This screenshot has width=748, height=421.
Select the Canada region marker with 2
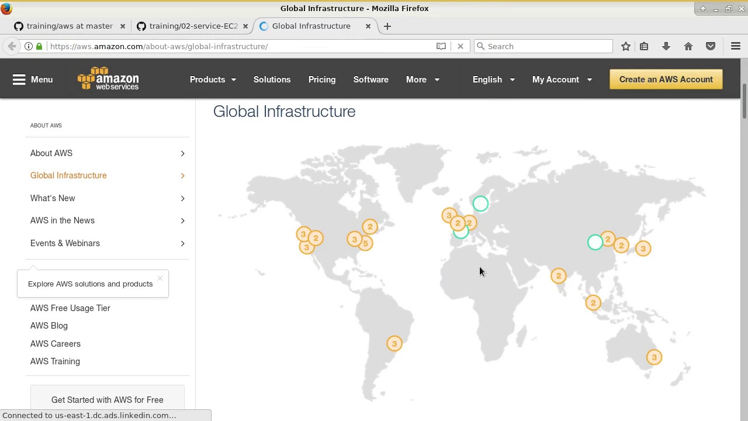click(x=370, y=226)
